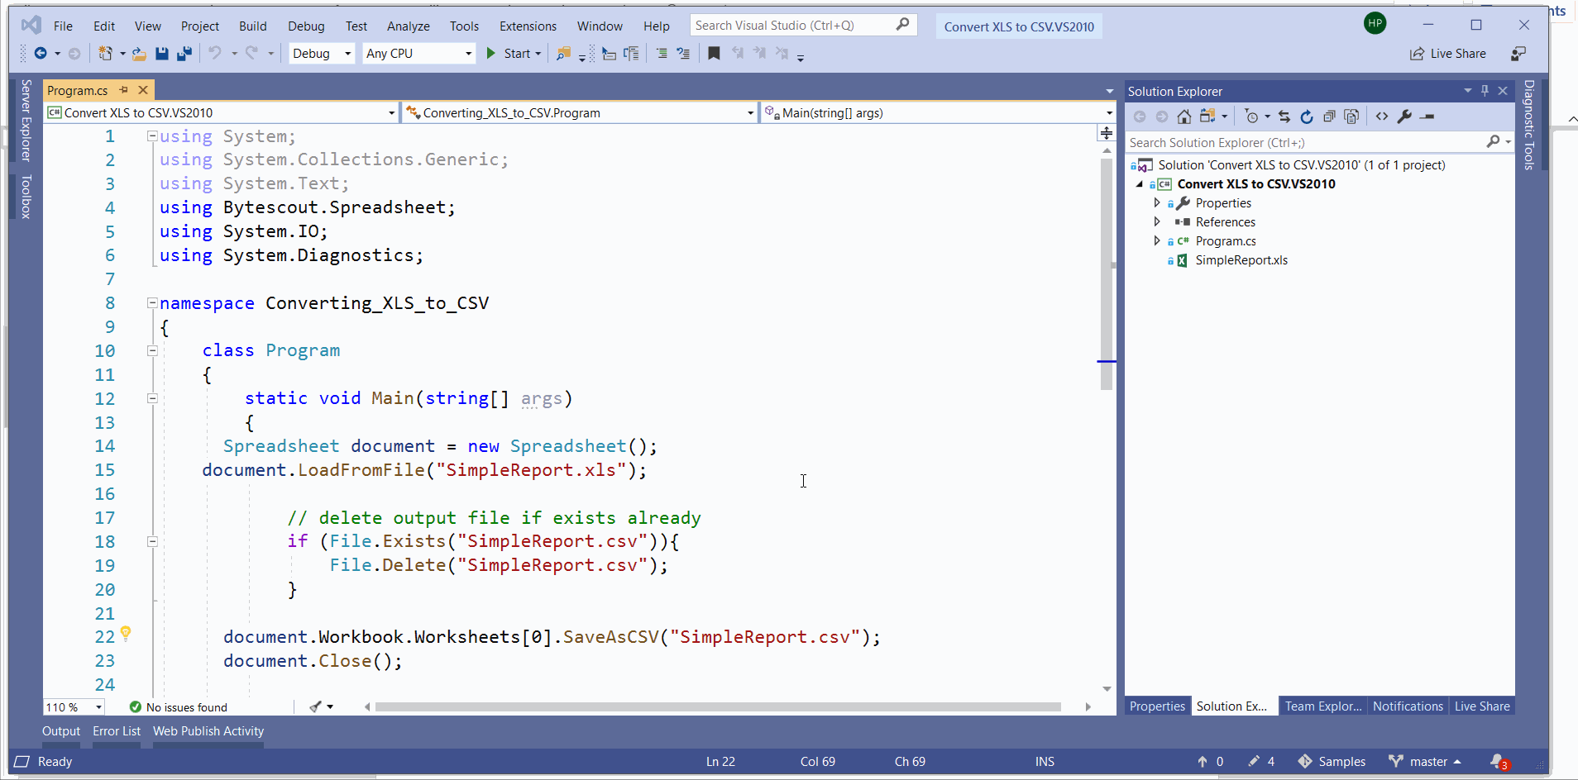Image resolution: width=1578 pixels, height=780 pixels.
Task: Collapse the using directives region
Action: tap(152, 136)
